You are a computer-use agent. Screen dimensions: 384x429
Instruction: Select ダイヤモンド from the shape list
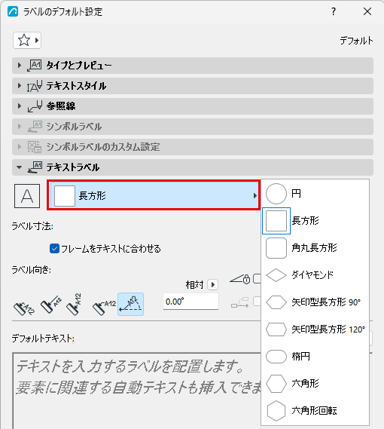[315, 274]
